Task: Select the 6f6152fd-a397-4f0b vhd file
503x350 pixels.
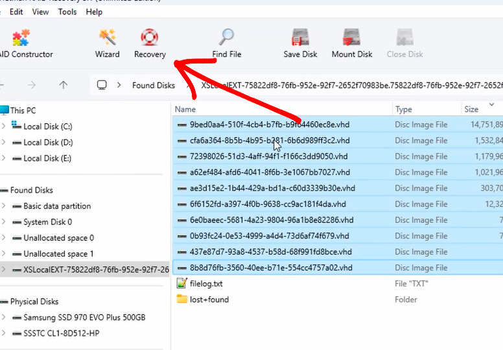Action: tap(268, 204)
